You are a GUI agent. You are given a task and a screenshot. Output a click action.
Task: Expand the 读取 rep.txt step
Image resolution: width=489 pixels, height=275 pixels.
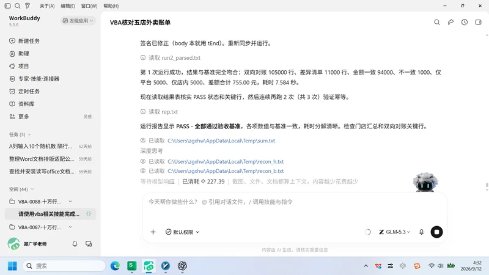tap(159, 112)
